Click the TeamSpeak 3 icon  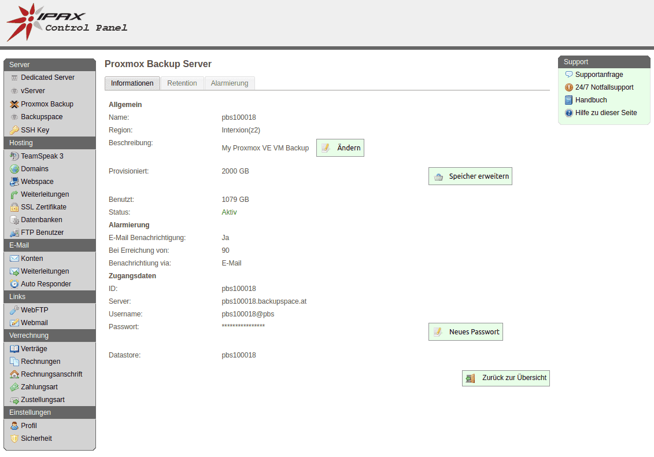coord(14,156)
